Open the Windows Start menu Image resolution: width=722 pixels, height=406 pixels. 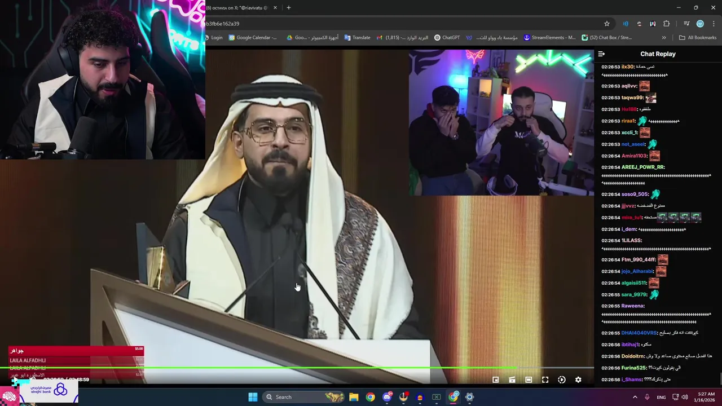(253, 397)
